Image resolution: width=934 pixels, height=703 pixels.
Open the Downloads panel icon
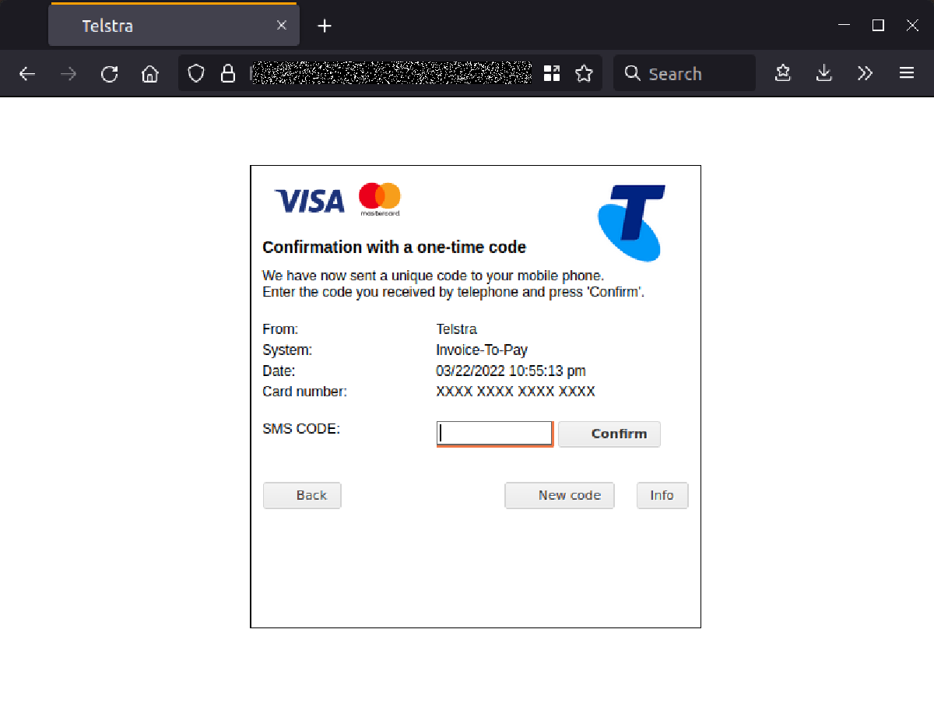tap(823, 72)
